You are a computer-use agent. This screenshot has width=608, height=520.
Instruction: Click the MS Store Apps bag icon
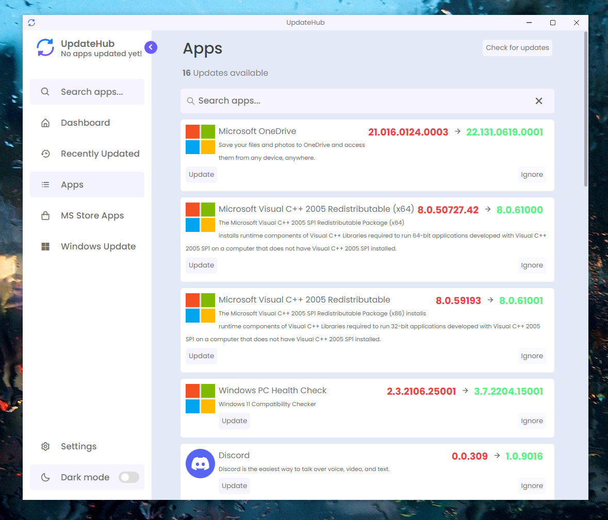pyautogui.click(x=45, y=215)
